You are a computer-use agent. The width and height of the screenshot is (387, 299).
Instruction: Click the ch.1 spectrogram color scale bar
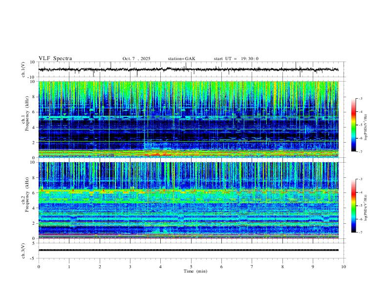pyautogui.click(x=353, y=125)
